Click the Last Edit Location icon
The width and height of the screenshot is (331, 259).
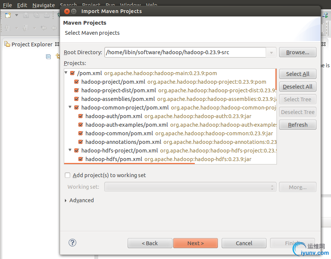pos(44,28)
